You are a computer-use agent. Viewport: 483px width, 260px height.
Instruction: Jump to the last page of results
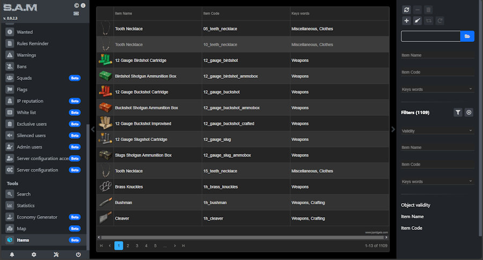pyautogui.click(x=183, y=246)
